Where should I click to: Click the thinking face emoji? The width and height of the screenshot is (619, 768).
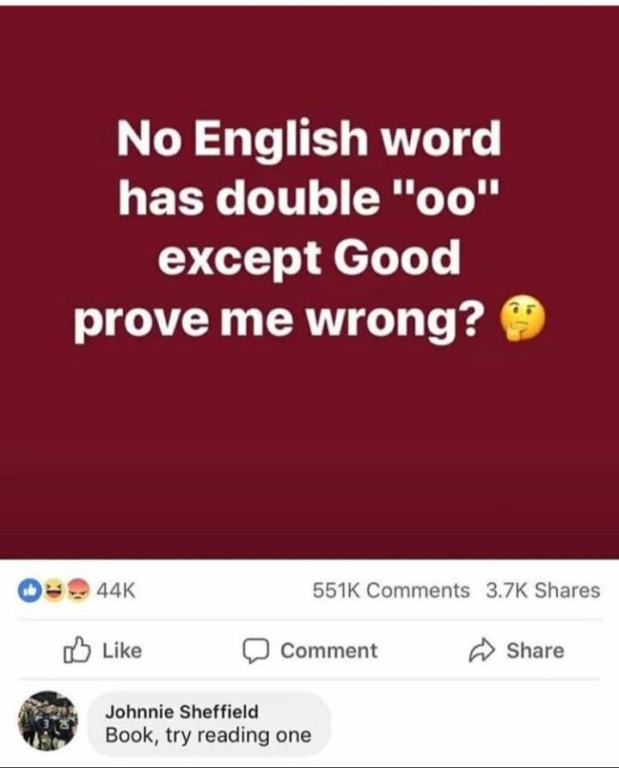[521, 319]
